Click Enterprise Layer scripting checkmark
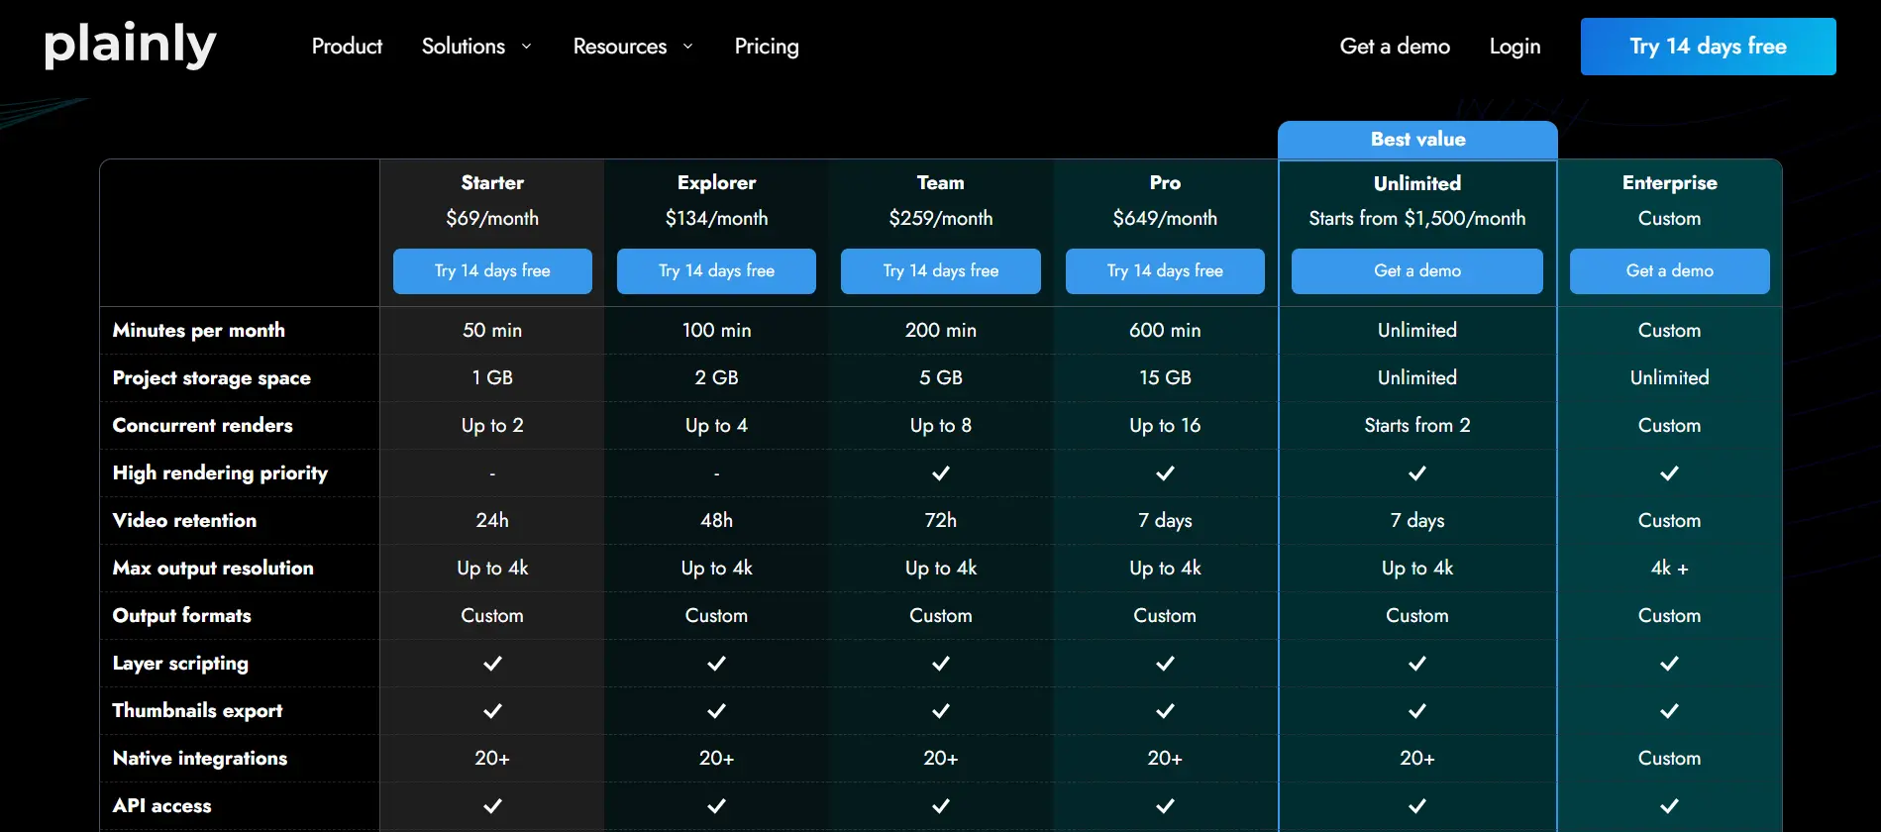The height and width of the screenshot is (832, 1881). (x=1670, y=664)
